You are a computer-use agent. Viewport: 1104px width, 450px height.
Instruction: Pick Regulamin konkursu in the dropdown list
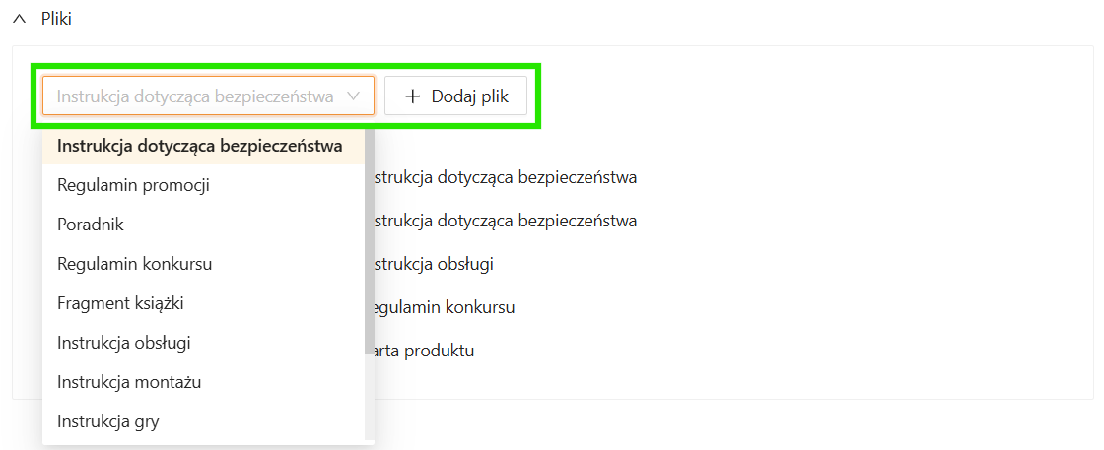click(x=135, y=264)
